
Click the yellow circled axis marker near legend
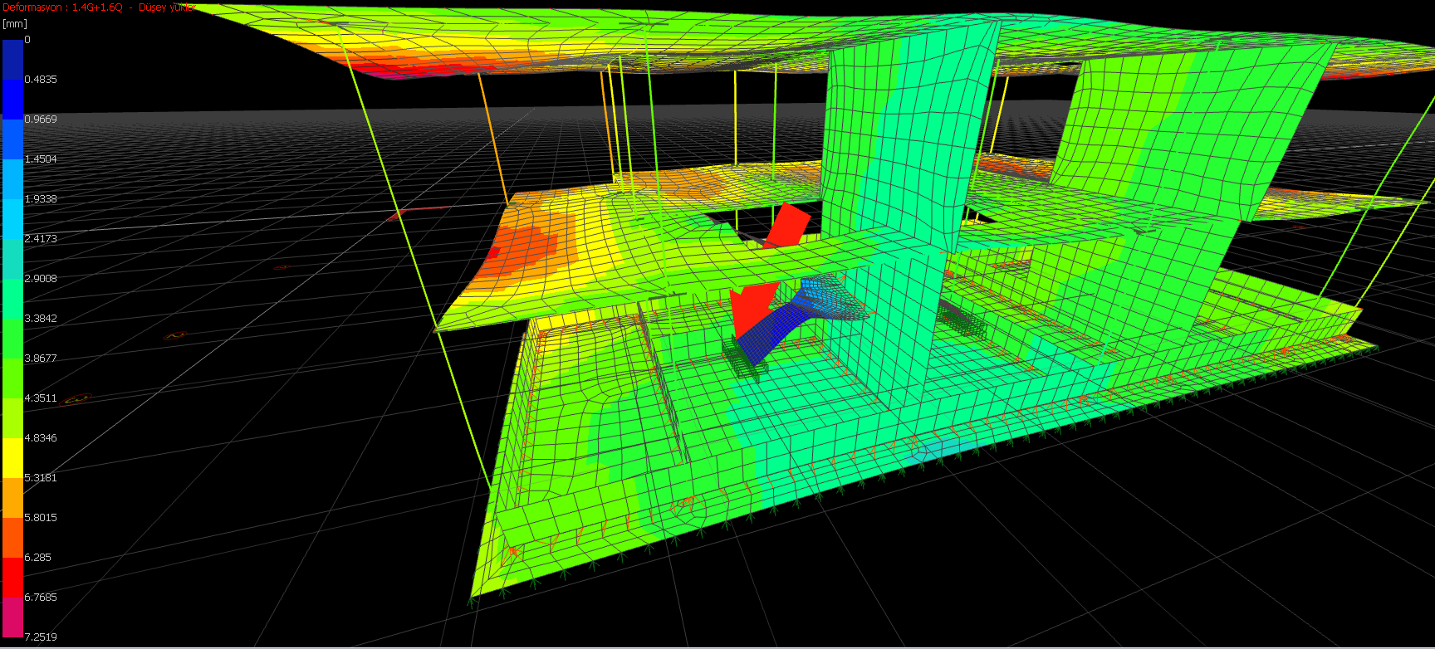[x=77, y=400]
